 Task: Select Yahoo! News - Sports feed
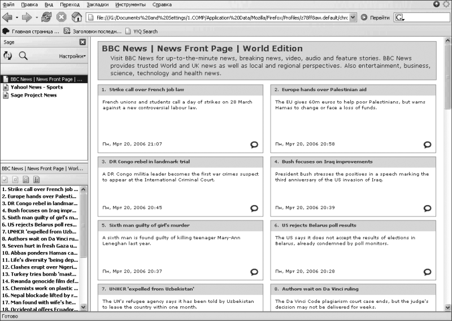[37, 87]
